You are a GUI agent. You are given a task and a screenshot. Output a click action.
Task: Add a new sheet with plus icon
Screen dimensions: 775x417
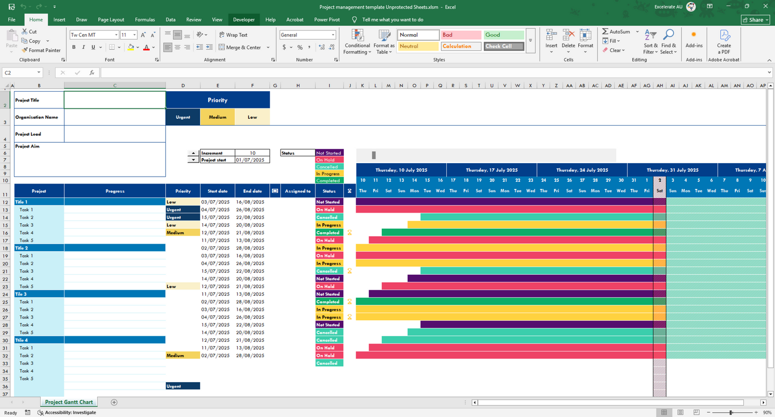pyautogui.click(x=114, y=402)
